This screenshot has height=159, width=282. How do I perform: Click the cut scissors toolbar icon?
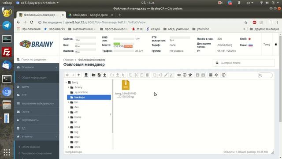tap(136, 75)
